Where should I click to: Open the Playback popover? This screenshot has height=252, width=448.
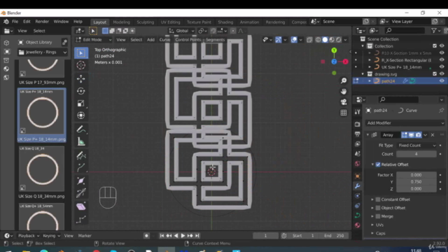coord(28,236)
